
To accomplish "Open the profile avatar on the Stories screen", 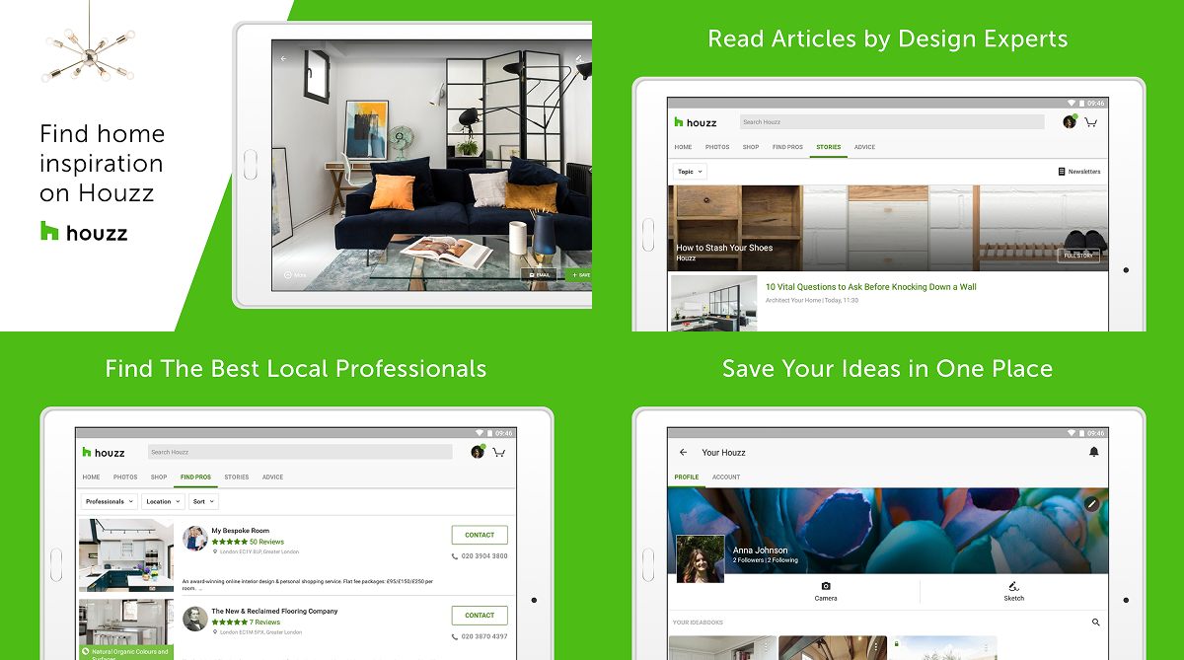I will pos(1070,121).
